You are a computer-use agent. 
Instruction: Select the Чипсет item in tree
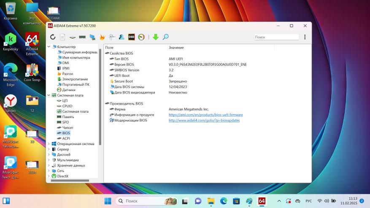68,127
